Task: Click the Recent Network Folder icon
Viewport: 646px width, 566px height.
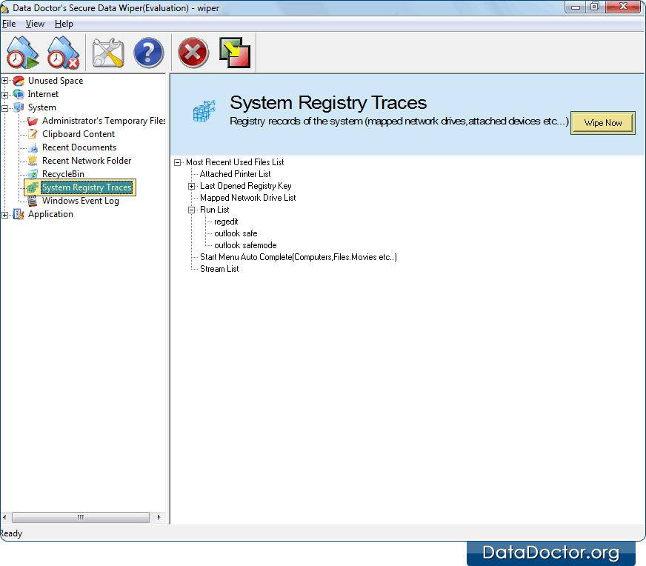Action: click(x=33, y=161)
